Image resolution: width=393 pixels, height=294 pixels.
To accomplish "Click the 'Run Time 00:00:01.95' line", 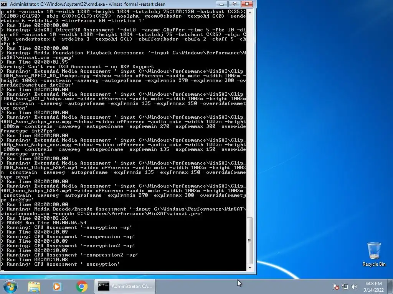I will pos(34,62).
